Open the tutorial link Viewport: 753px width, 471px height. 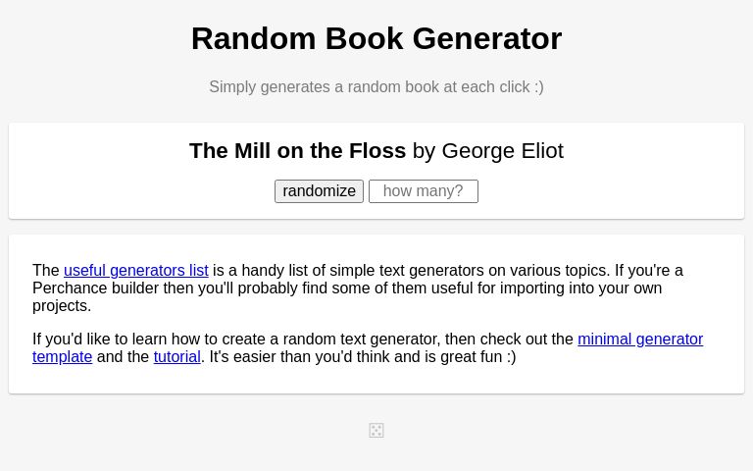tap(176, 357)
